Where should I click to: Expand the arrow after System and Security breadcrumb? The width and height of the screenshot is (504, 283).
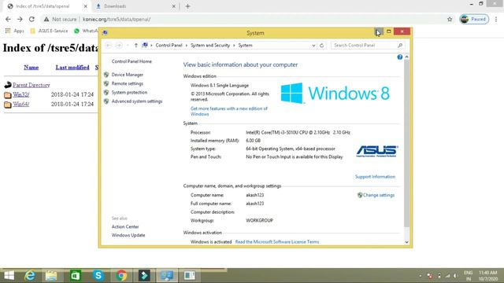coord(234,46)
